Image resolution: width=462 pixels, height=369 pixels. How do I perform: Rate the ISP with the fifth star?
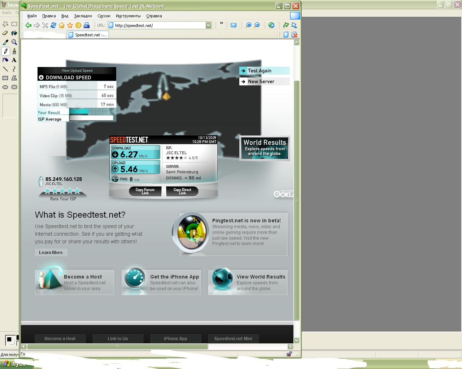77,191
